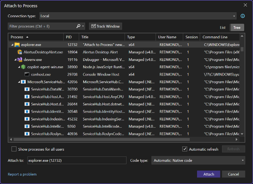This screenshot has height=184, width=253.
Task: Select the ServiceHub.Host.AnyCPU title cell
Action: [103, 97]
